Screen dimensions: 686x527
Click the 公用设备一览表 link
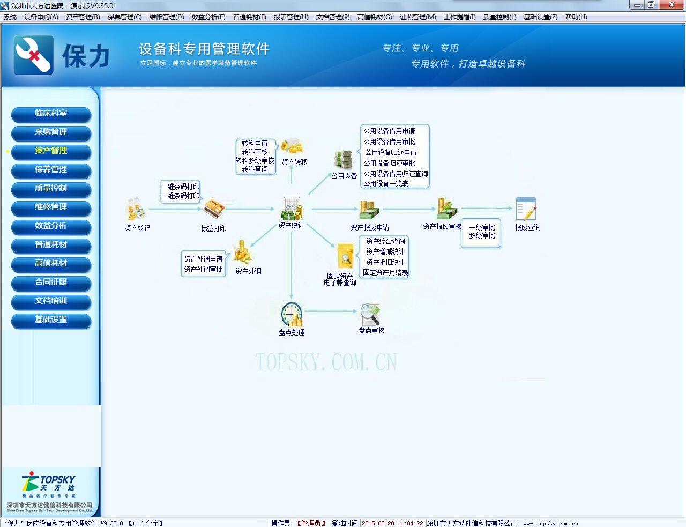click(386, 183)
